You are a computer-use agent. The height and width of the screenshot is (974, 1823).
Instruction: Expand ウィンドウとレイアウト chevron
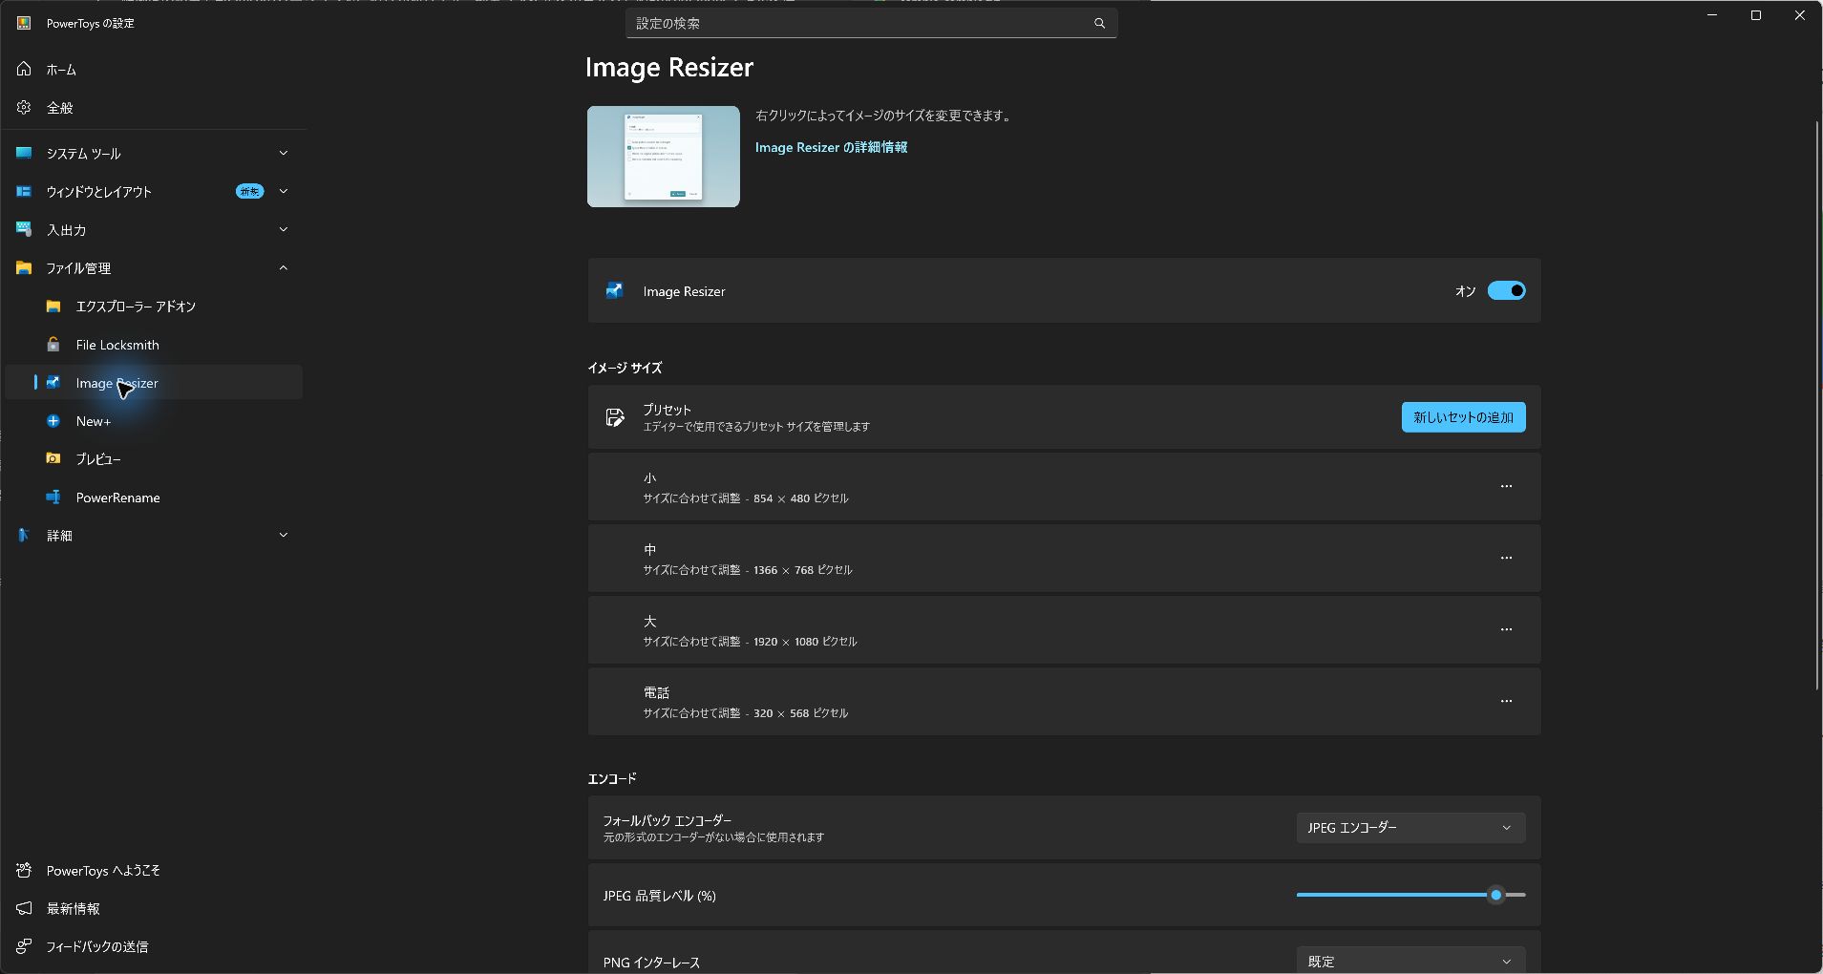[x=283, y=191]
